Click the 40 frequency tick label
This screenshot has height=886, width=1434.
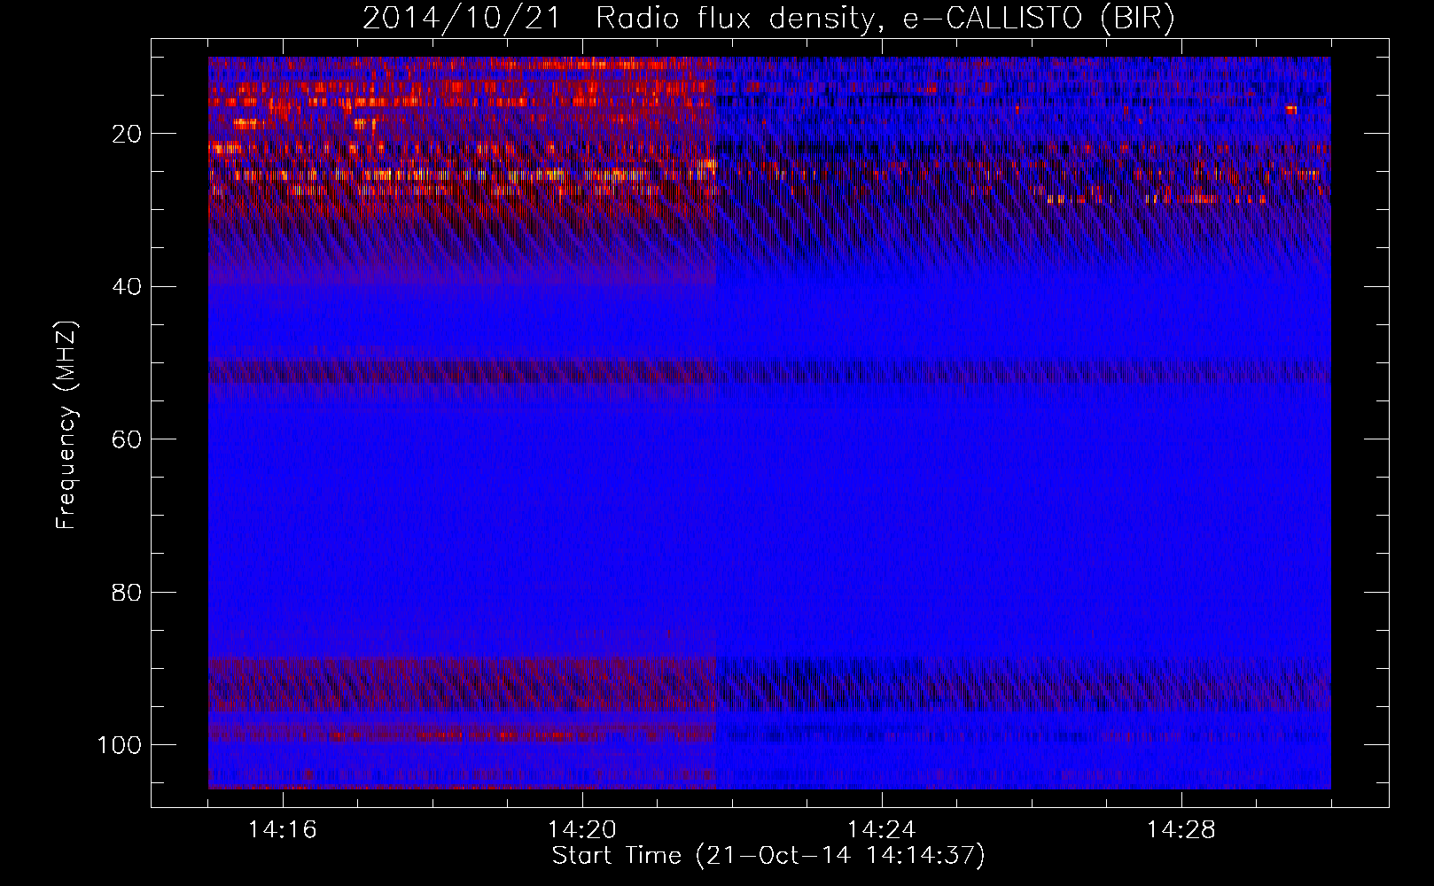[128, 286]
